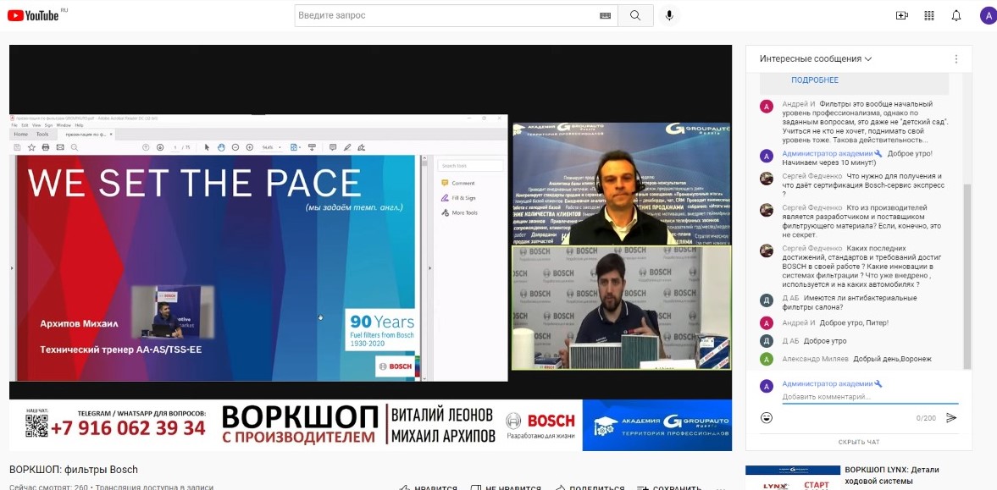
Task: Open the emoji picker in chat
Action: 767,417
